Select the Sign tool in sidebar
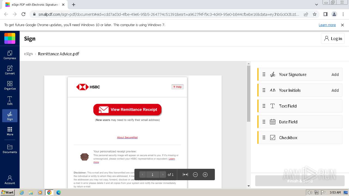 tap(10, 116)
